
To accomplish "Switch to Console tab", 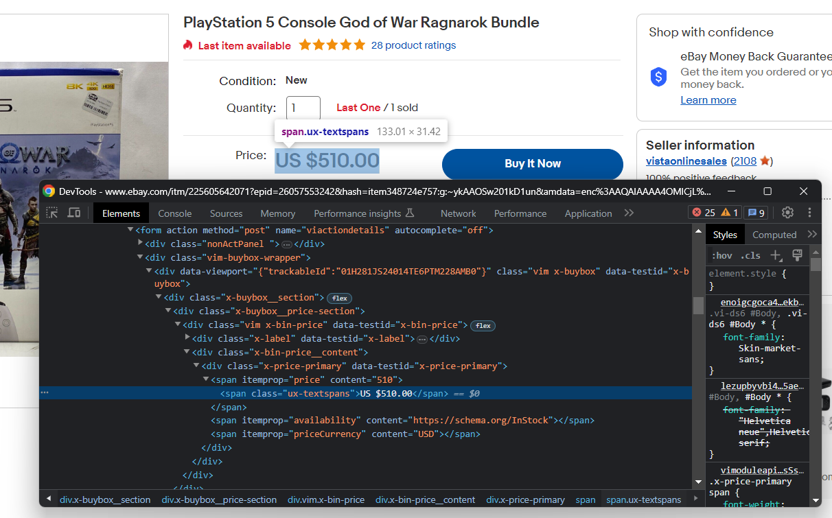I will 175,213.
